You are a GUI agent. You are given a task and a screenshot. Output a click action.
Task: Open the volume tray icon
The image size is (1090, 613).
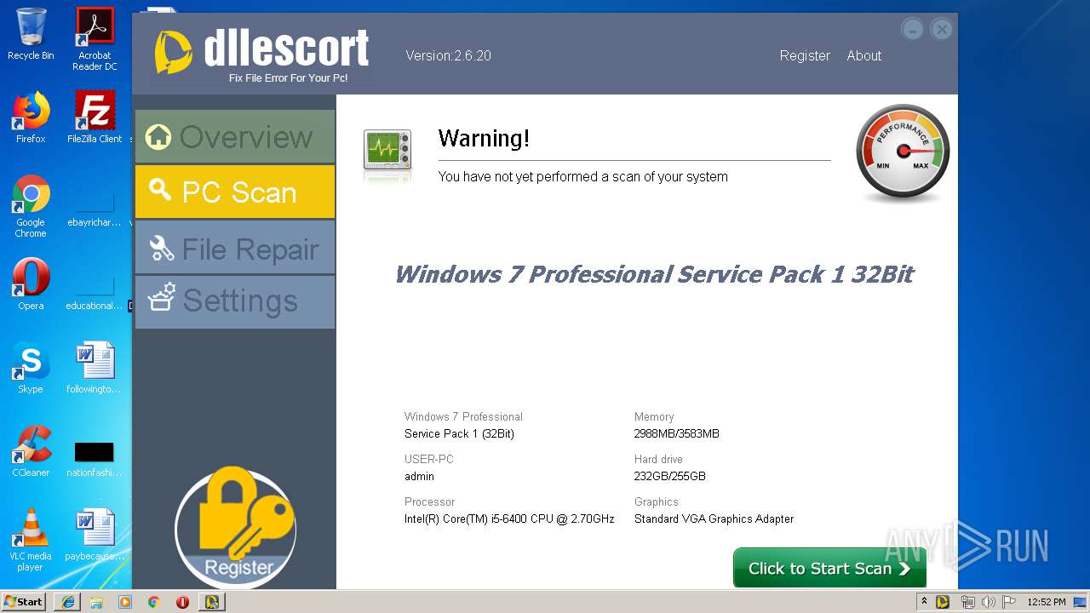point(989,602)
